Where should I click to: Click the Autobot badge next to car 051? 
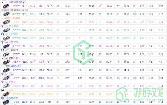tap(2, 98)
